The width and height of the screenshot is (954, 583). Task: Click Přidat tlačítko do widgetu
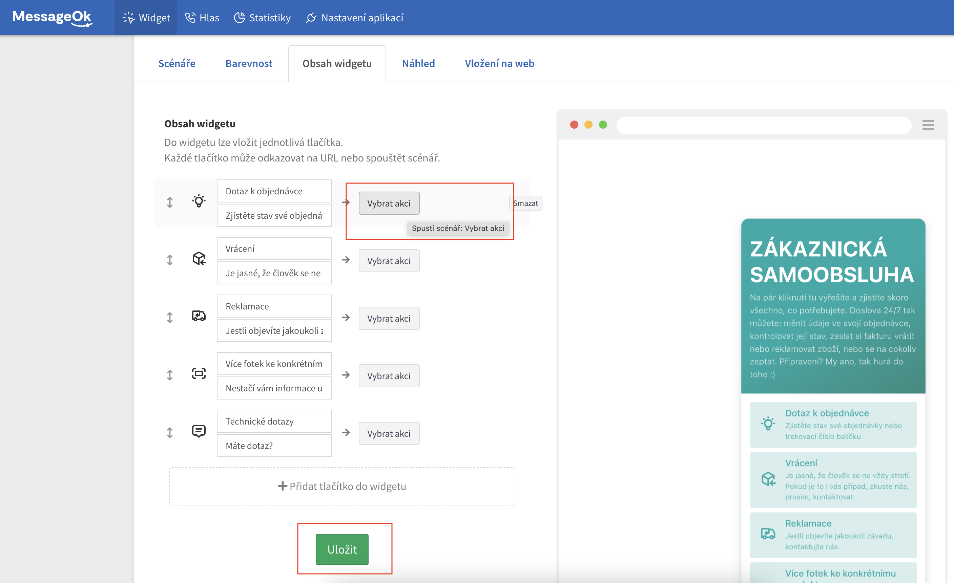tap(342, 486)
